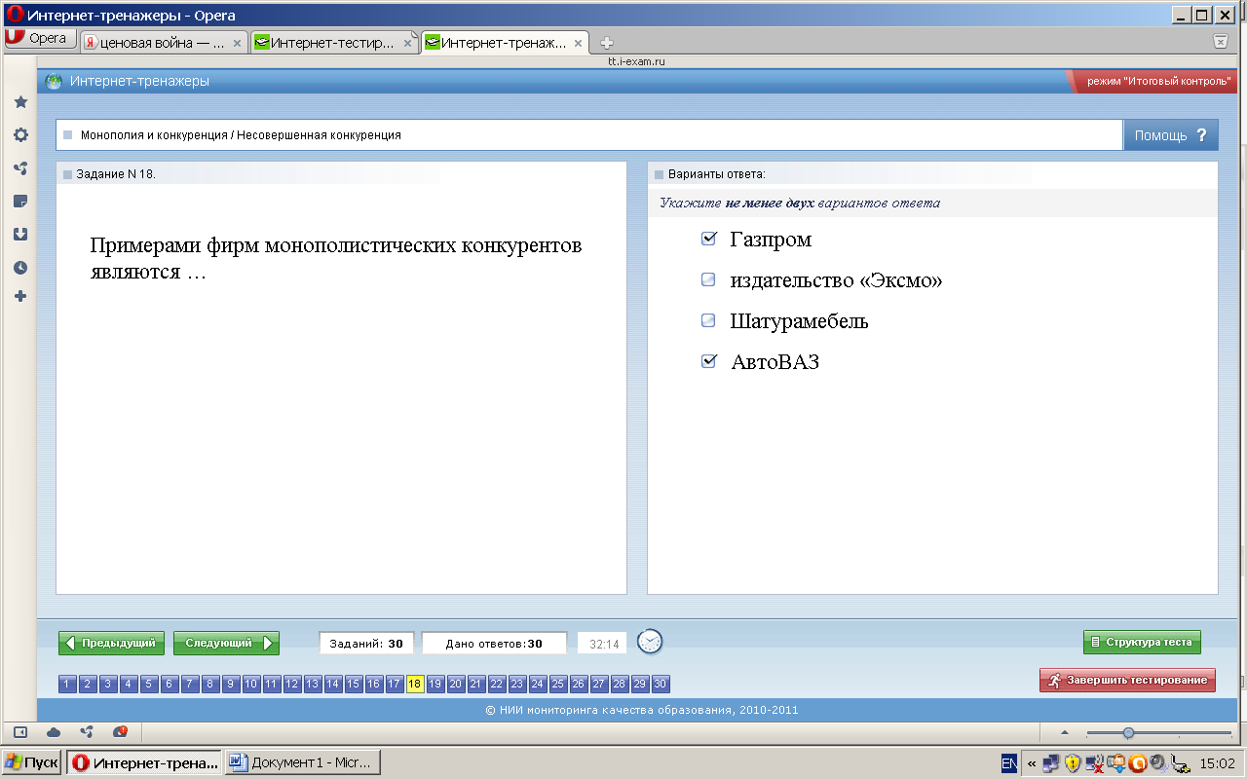This screenshot has width=1247, height=779.
Task: Open closed tabs trash icon
Action: (x=1220, y=41)
